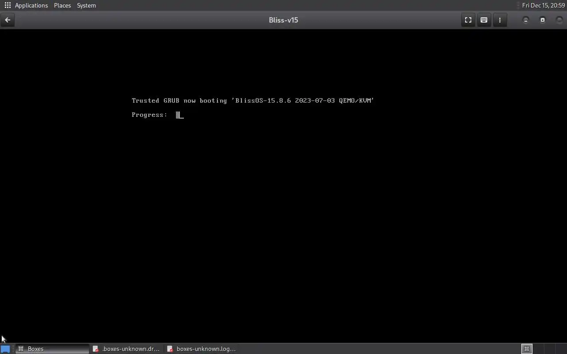This screenshot has width=567, height=354.
Task: Close the Bliss-v15 window
Action: [x=559, y=20]
